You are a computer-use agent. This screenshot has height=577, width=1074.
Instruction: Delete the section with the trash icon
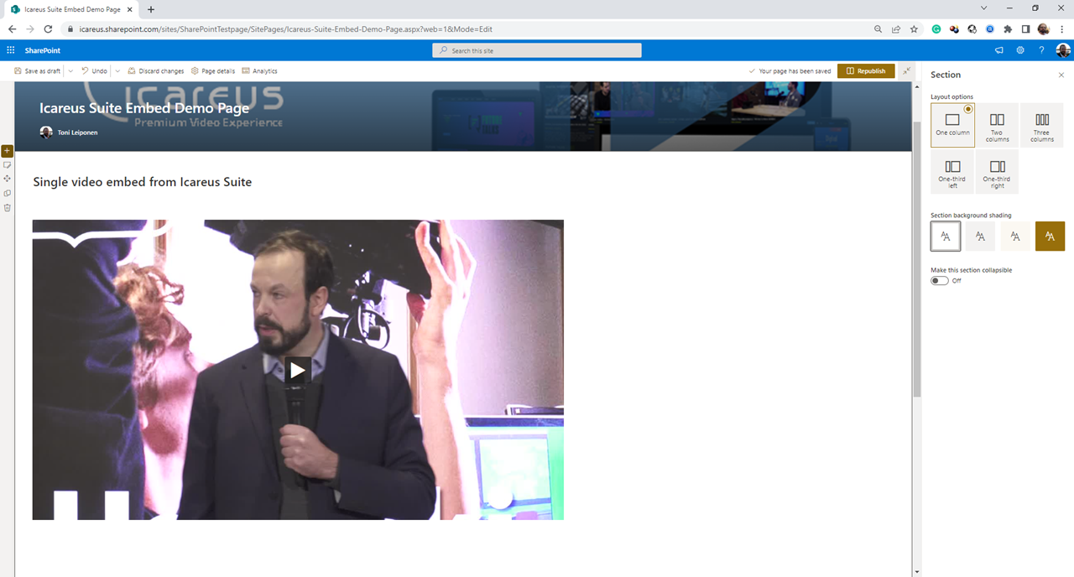8,207
